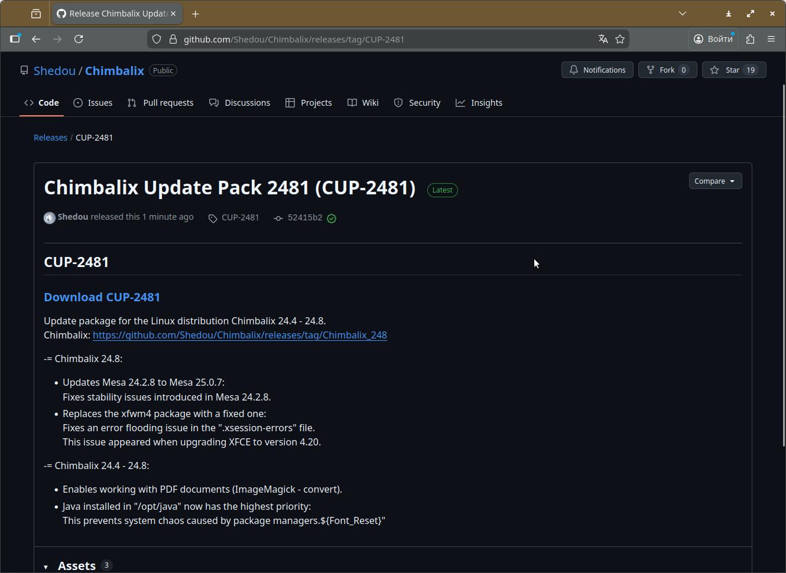Click the Release Chimbalix Update browser tab
Viewport: 786px width, 573px height.
click(117, 14)
